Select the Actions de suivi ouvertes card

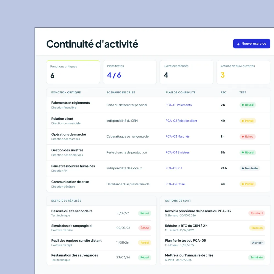coord(243,72)
